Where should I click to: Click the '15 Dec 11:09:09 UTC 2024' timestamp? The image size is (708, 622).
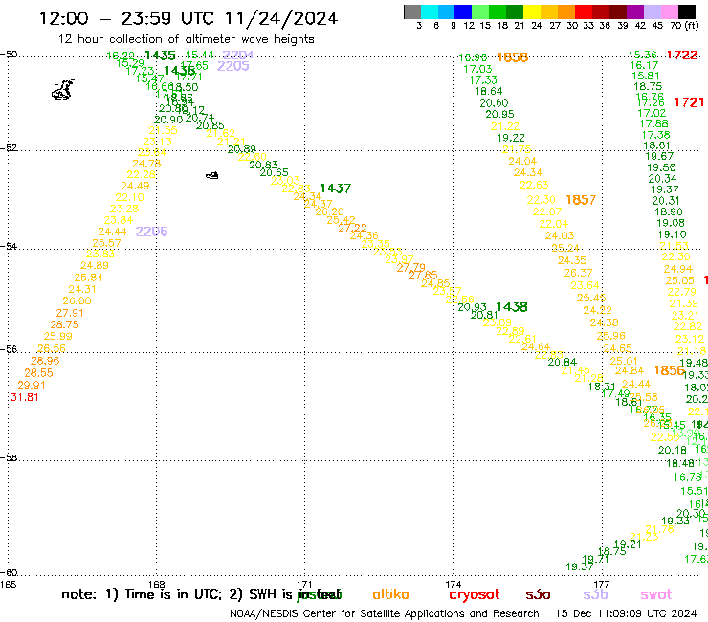(626, 613)
